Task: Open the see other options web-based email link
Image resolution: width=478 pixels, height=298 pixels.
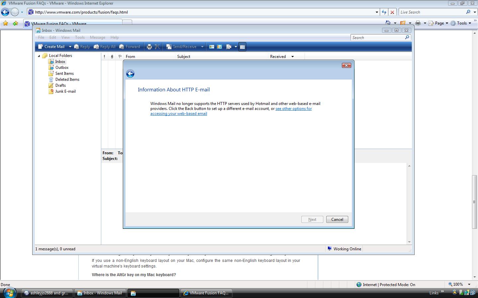Action: click(231, 111)
